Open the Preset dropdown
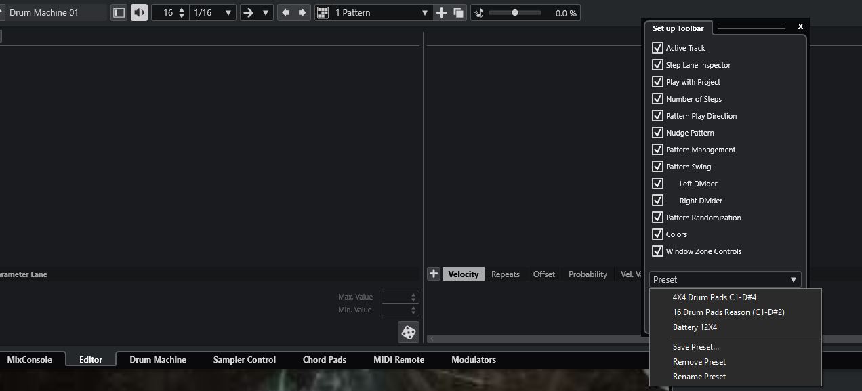This screenshot has height=391, width=862. tap(725, 279)
